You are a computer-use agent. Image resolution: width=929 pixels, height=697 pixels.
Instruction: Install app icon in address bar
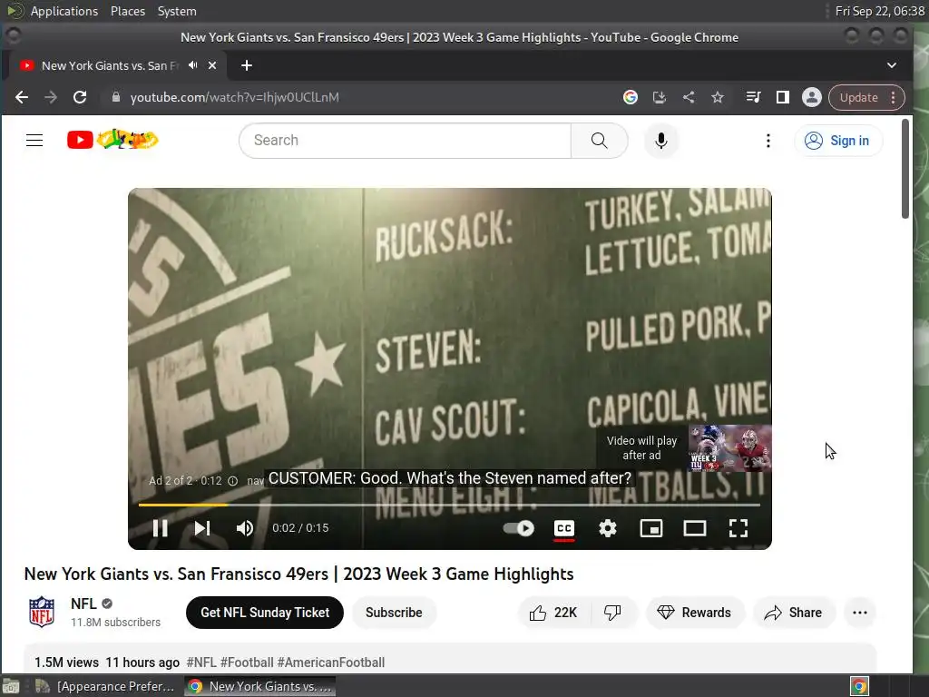660,97
